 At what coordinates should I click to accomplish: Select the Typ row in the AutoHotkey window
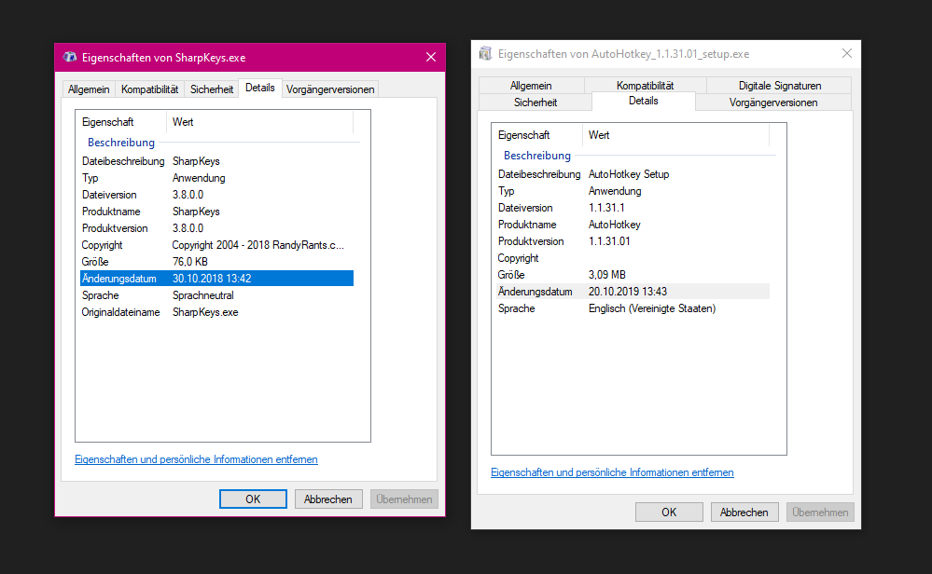pos(633,191)
